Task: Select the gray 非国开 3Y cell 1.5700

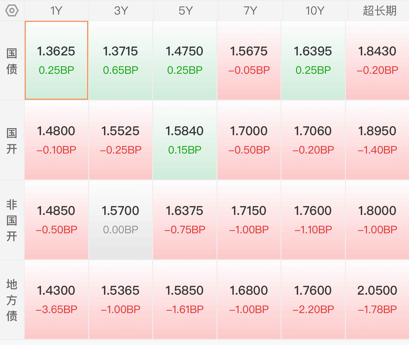Action: 121,220
